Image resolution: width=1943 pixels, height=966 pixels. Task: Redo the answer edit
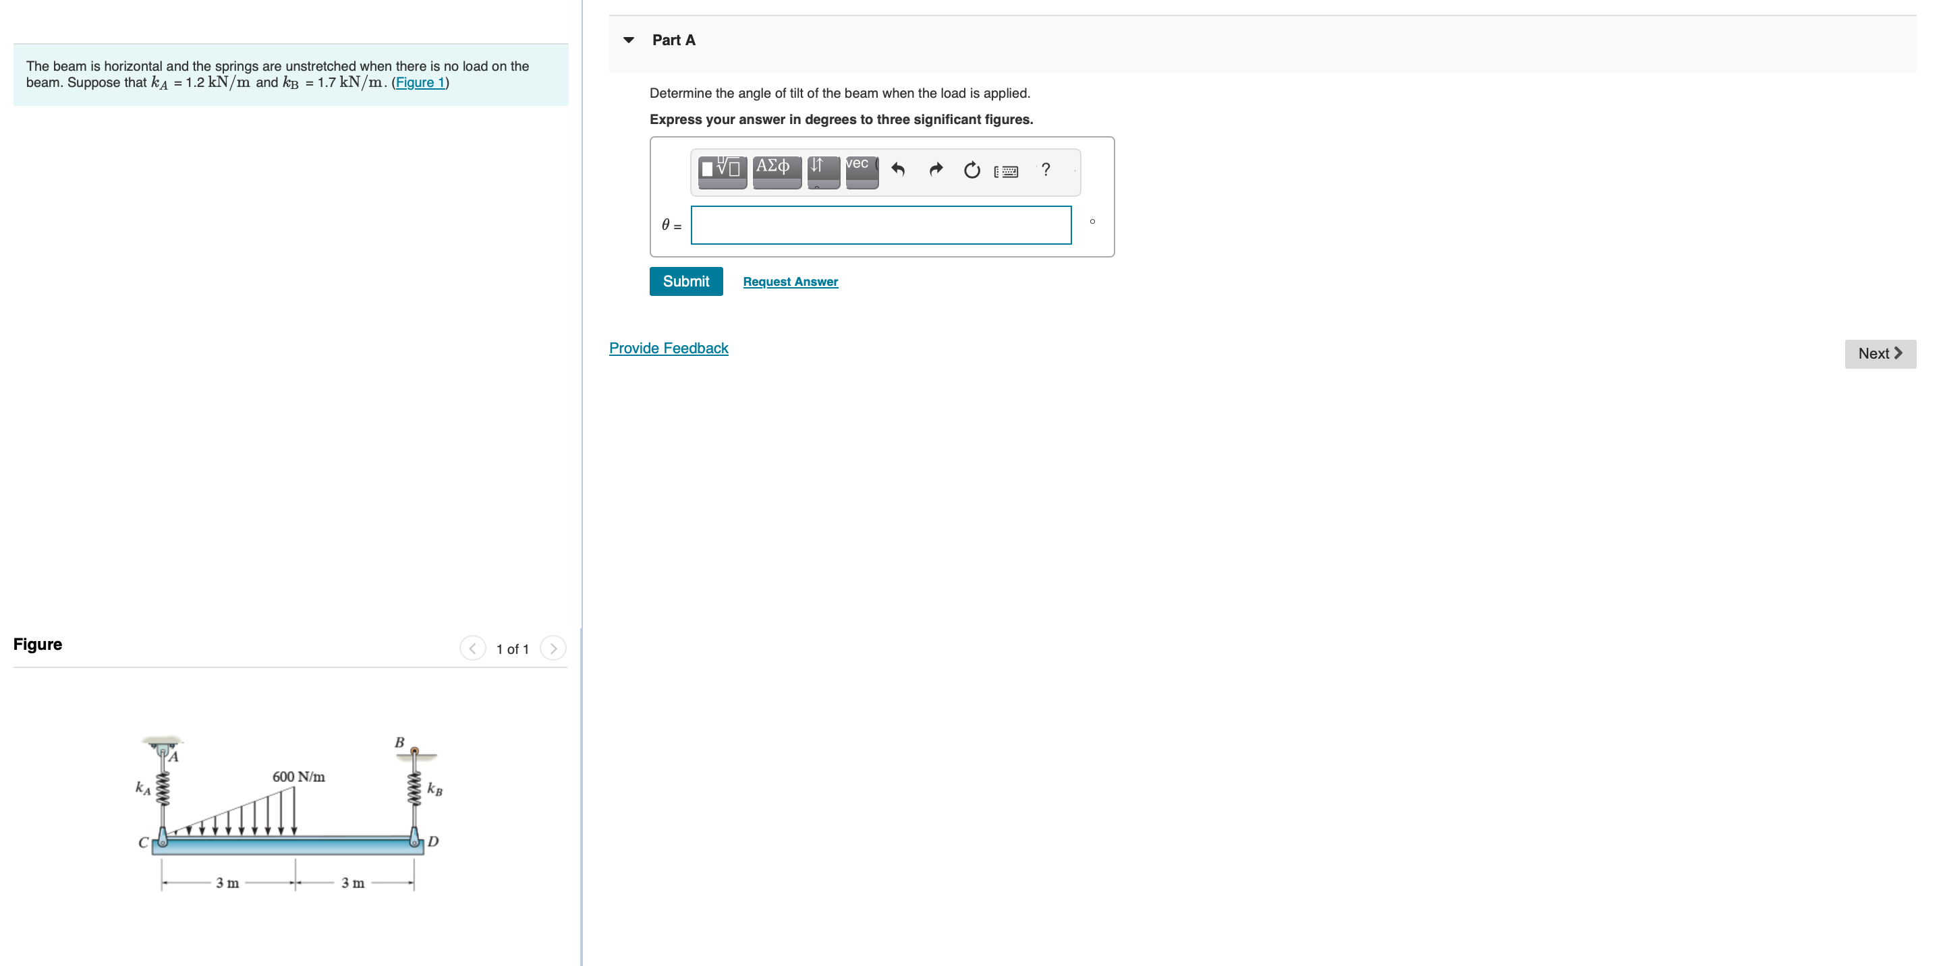935,171
